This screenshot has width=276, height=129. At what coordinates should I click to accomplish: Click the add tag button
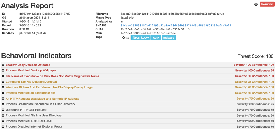125,38
